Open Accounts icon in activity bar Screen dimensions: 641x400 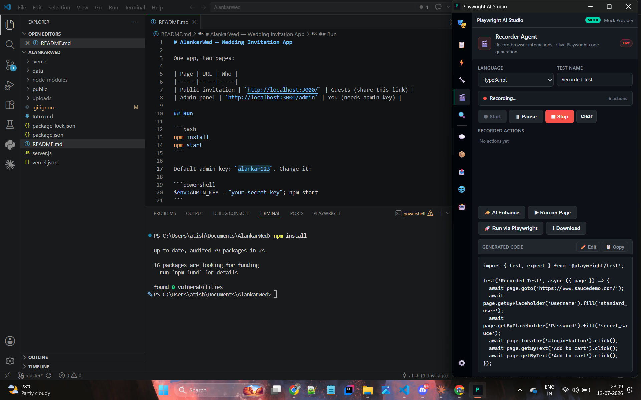point(10,341)
